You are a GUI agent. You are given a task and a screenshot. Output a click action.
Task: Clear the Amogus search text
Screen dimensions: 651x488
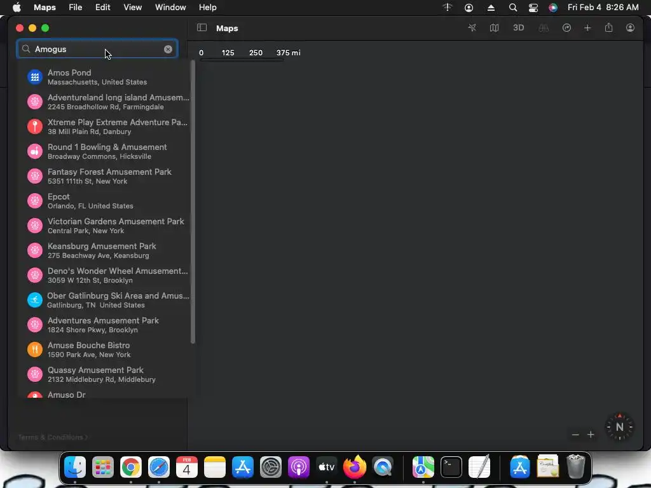(x=168, y=49)
